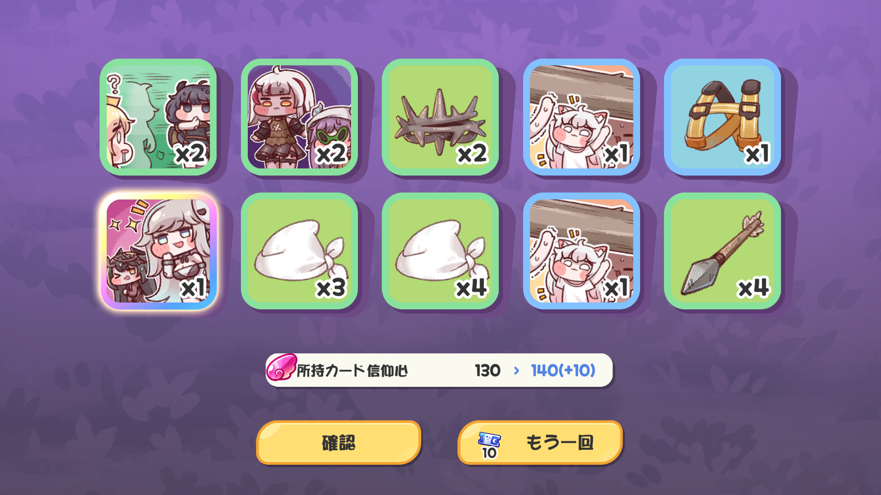The height and width of the screenshot is (495, 881).
Task: Select the spear tip item x4
Action: pyautogui.click(x=722, y=251)
